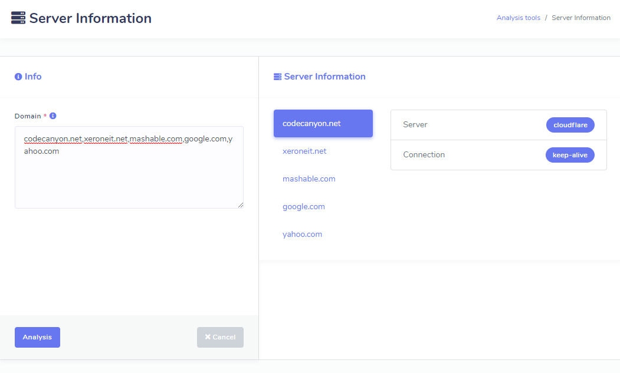Show server info for google.com

pos(303,207)
